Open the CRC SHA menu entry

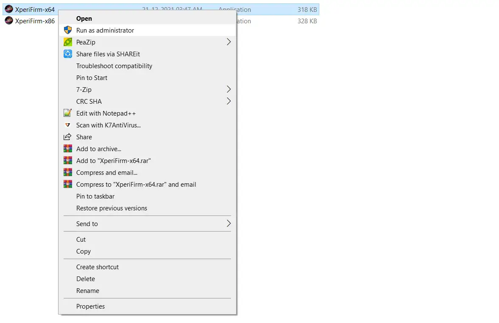[x=148, y=102]
